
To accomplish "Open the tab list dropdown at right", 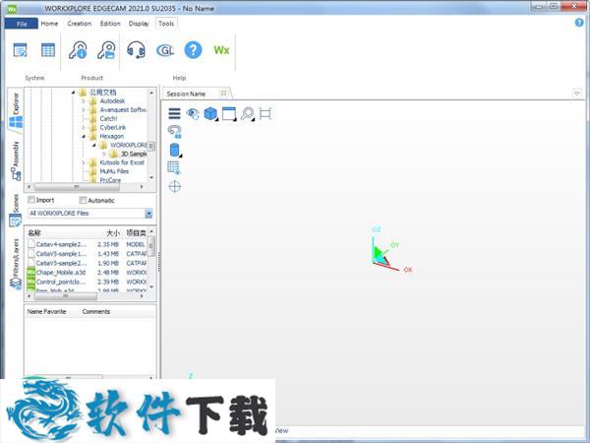I will [x=576, y=94].
